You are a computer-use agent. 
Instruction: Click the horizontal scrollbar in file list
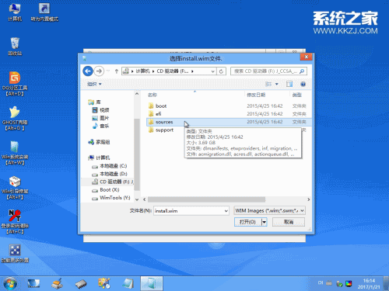click(x=206, y=199)
